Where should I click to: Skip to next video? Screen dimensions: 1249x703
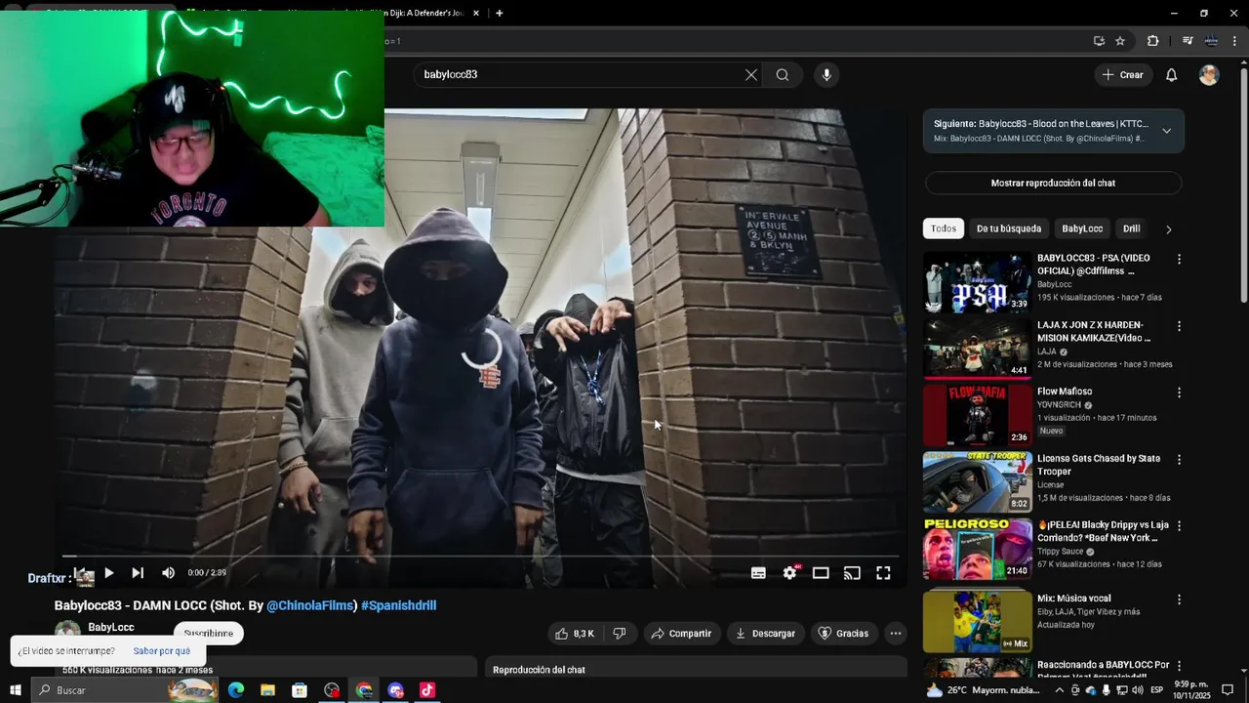[x=138, y=573]
